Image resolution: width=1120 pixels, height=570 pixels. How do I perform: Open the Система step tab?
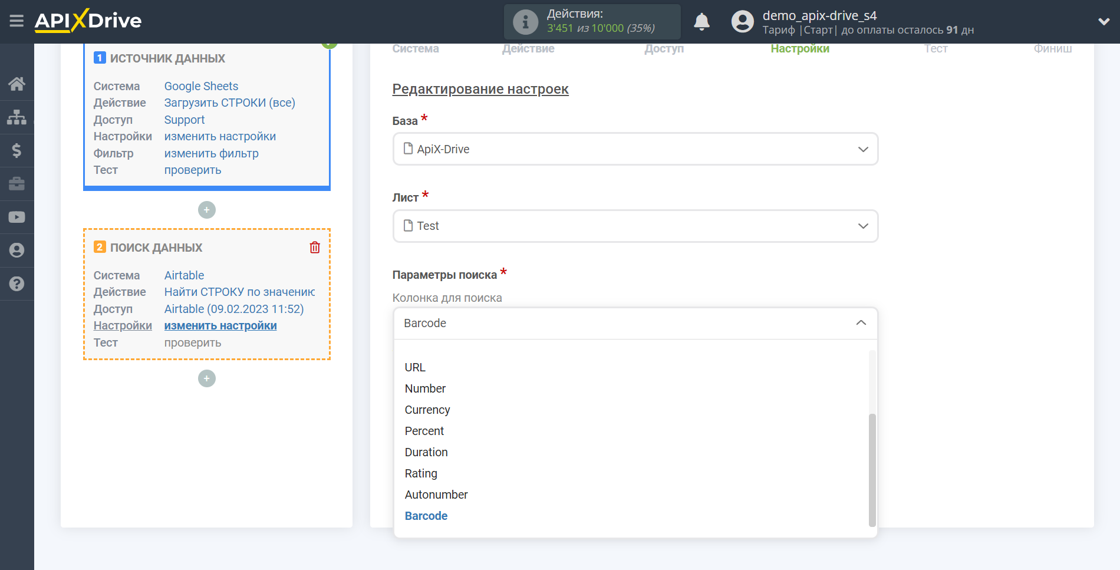point(416,49)
